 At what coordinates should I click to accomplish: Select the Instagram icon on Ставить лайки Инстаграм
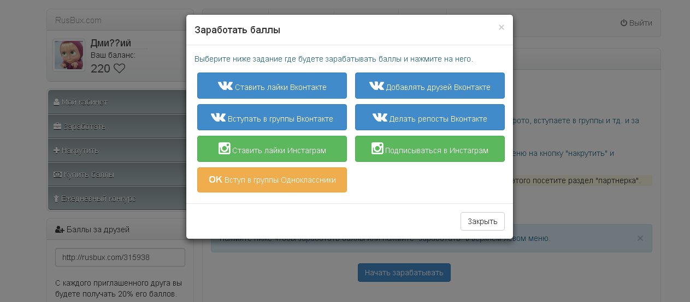224,149
